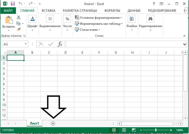The image size is (189, 134).
Task: Select column A header
Action: point(15,52)
